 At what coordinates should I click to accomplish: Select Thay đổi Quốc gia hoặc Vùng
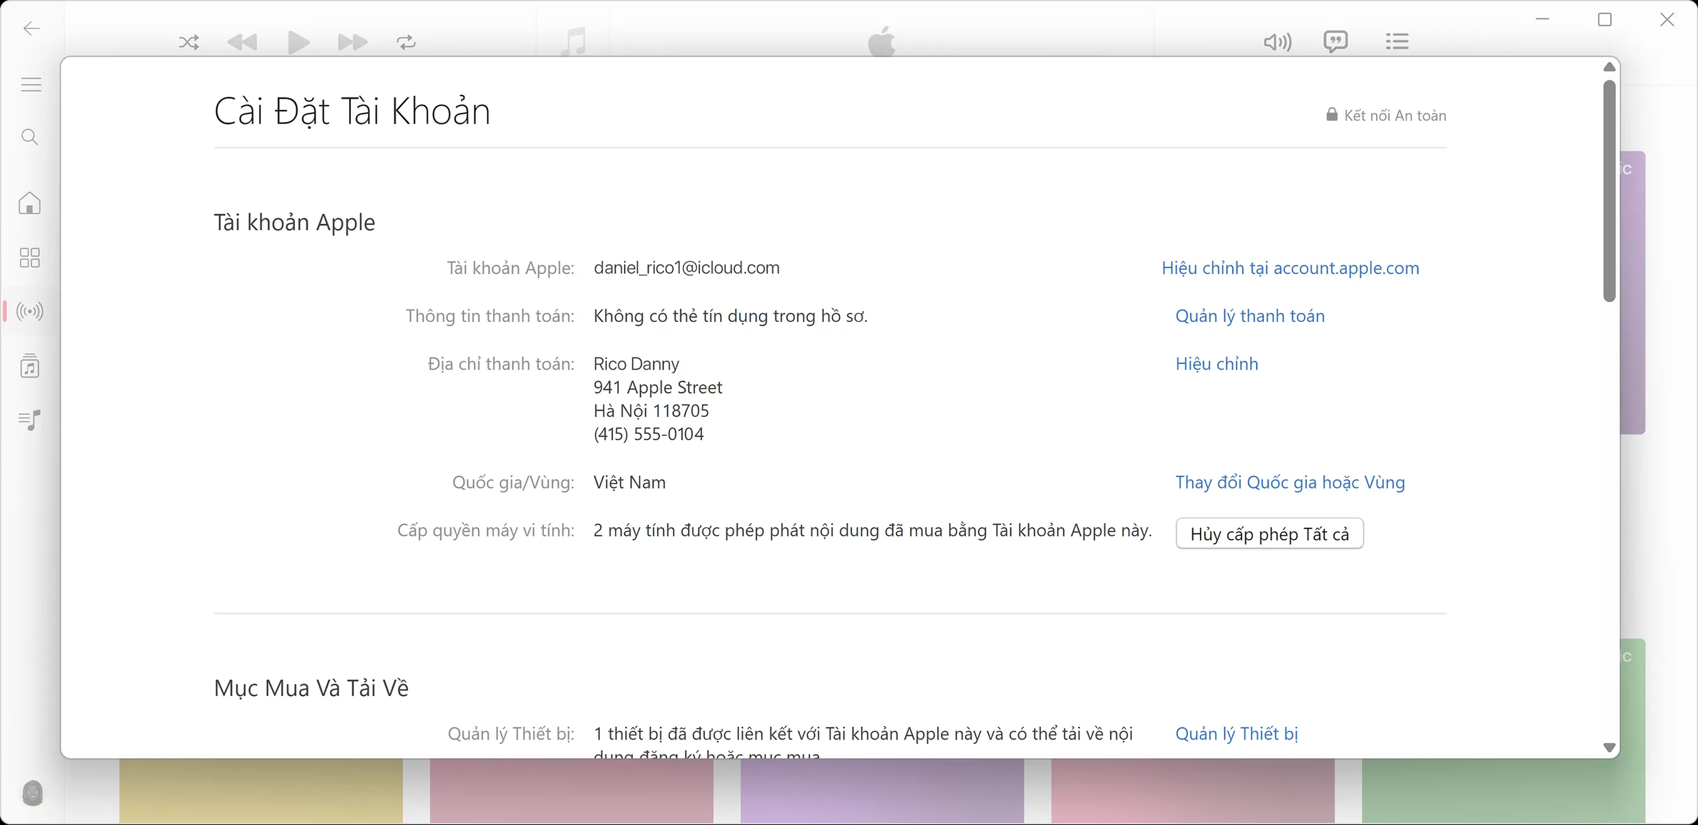tap(1290, 482)
